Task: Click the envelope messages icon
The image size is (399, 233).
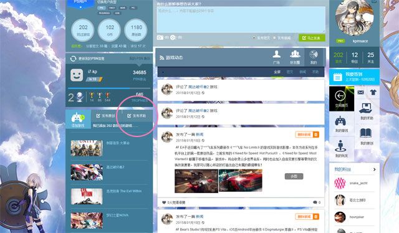Action: (360, 92)
